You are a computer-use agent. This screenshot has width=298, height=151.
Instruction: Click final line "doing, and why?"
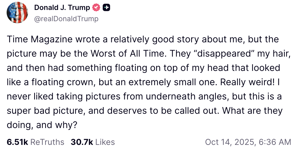coord(42,125)
